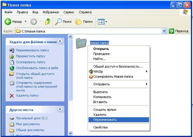Open the 'Избранное' menu

(51, 12)
